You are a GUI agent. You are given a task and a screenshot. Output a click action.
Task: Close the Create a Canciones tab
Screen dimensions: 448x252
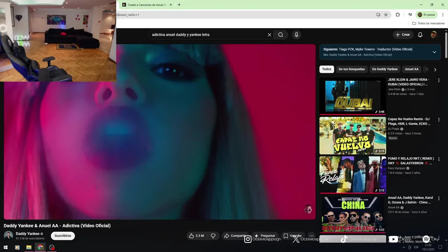(171, 5)
